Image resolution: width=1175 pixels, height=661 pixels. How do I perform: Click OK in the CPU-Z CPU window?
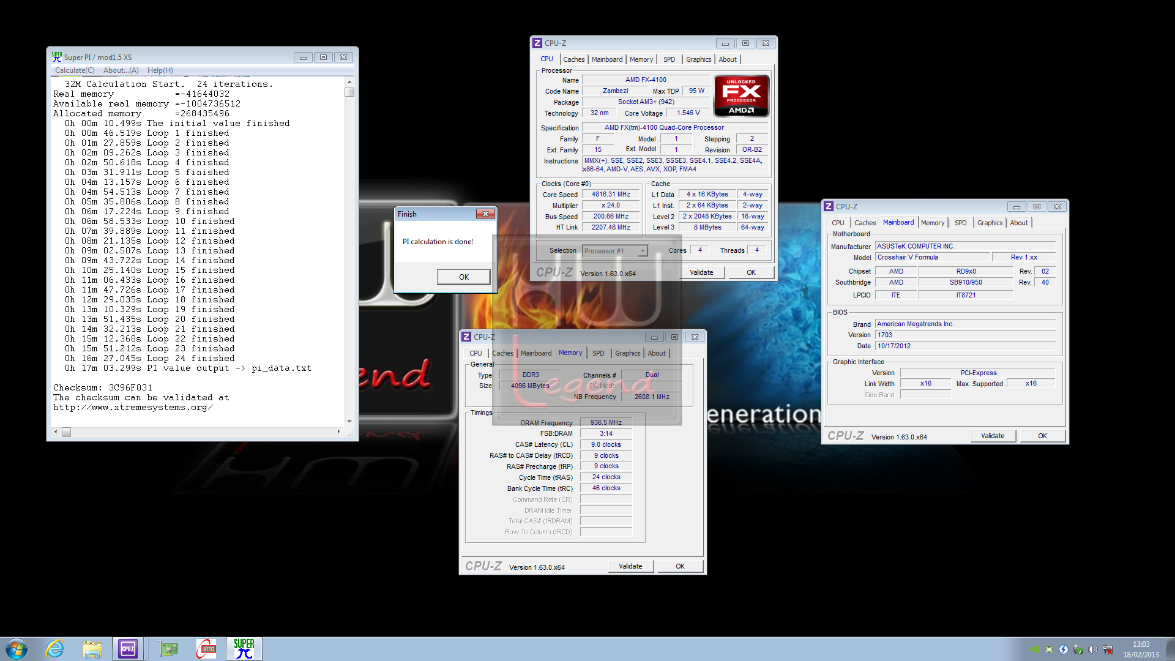coord(751,272)
